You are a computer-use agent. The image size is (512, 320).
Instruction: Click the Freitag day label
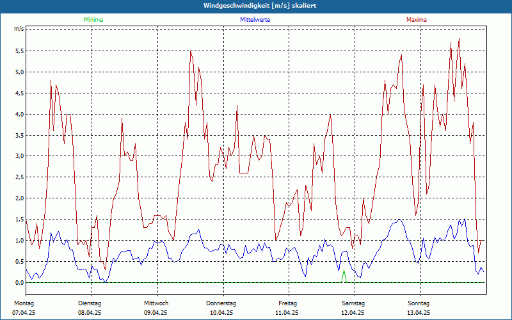pos(287,303)
